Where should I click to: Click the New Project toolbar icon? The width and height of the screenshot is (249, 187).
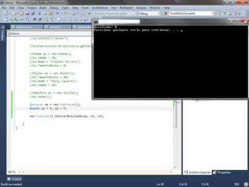click(x=6, y=14)
